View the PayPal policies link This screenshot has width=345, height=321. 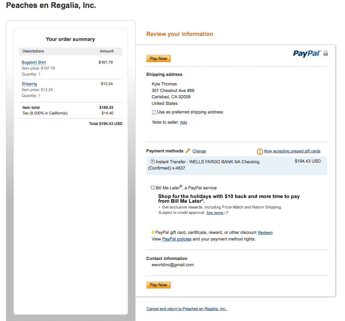(x=177, y=239)
